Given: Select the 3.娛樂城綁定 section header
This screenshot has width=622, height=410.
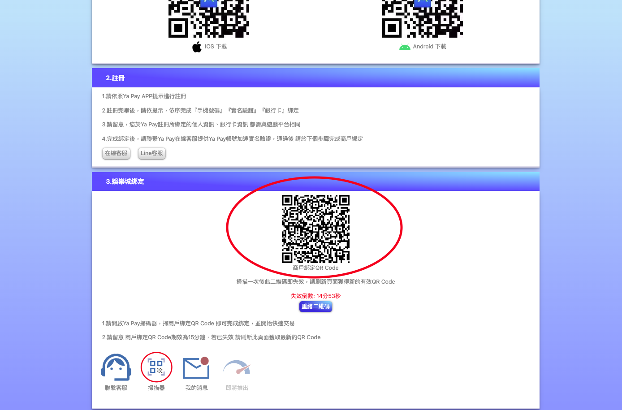Looking at the screenshot, I should click(125, 181).
